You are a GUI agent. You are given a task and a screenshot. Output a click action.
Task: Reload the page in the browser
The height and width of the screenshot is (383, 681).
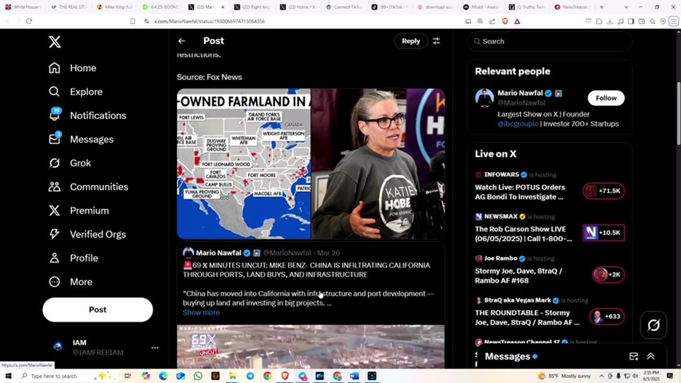29,21
